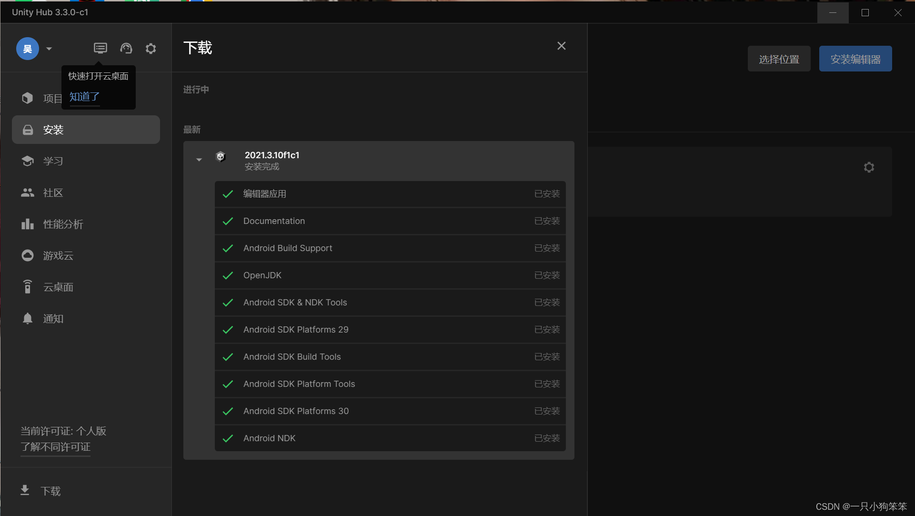Select the OpenJDK module row
This screenshot has width=915, height=516.
tap(390, 275)
